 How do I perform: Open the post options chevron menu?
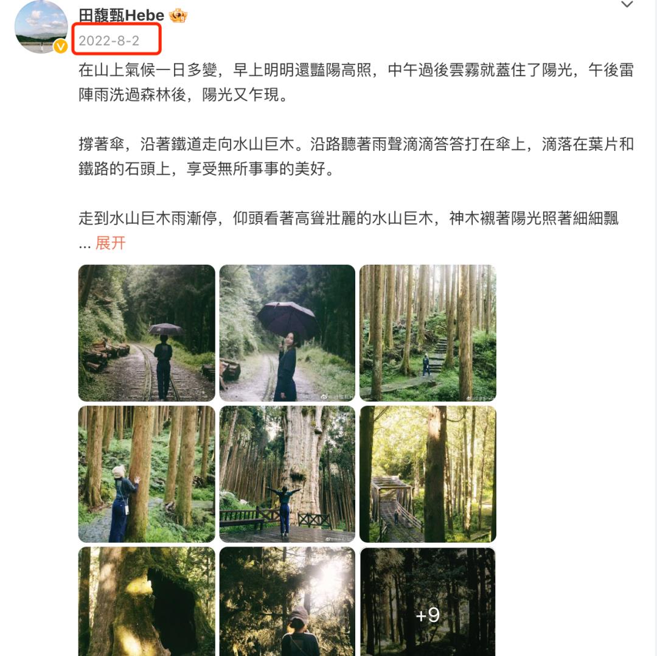(627, 5)
